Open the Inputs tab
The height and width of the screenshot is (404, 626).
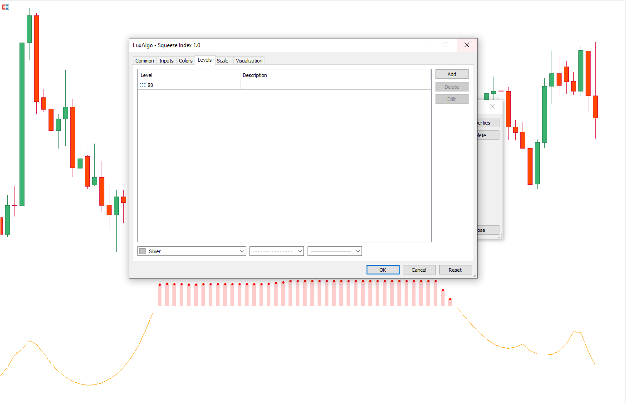pyautogui.click(x=166, y=61)
